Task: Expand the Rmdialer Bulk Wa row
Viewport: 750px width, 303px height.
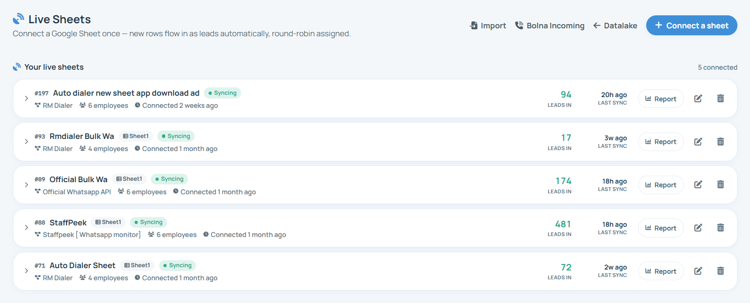Action: (x=27, y=142)
